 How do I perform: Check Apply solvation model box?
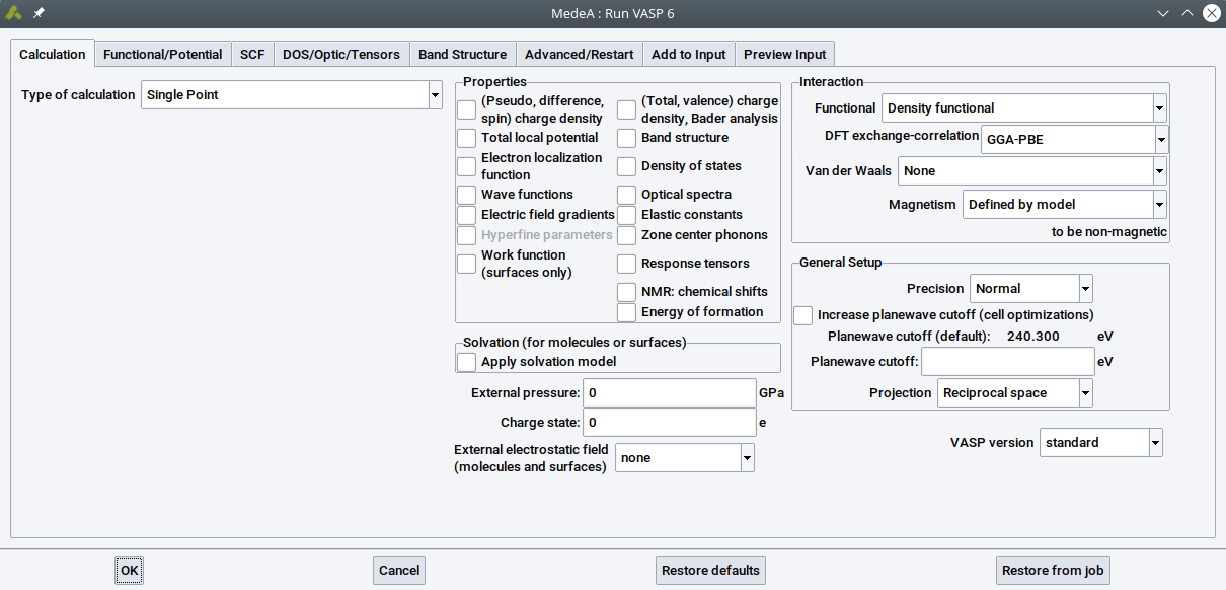[x=467, y=362]
